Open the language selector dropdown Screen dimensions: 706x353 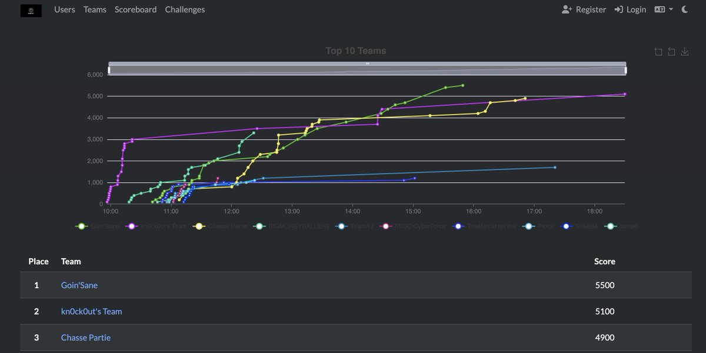point(664,9)
